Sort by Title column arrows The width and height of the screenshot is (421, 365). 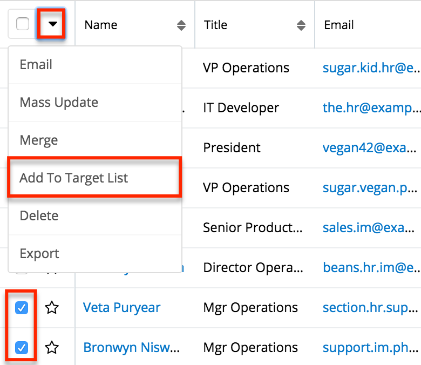pos(301,25)
